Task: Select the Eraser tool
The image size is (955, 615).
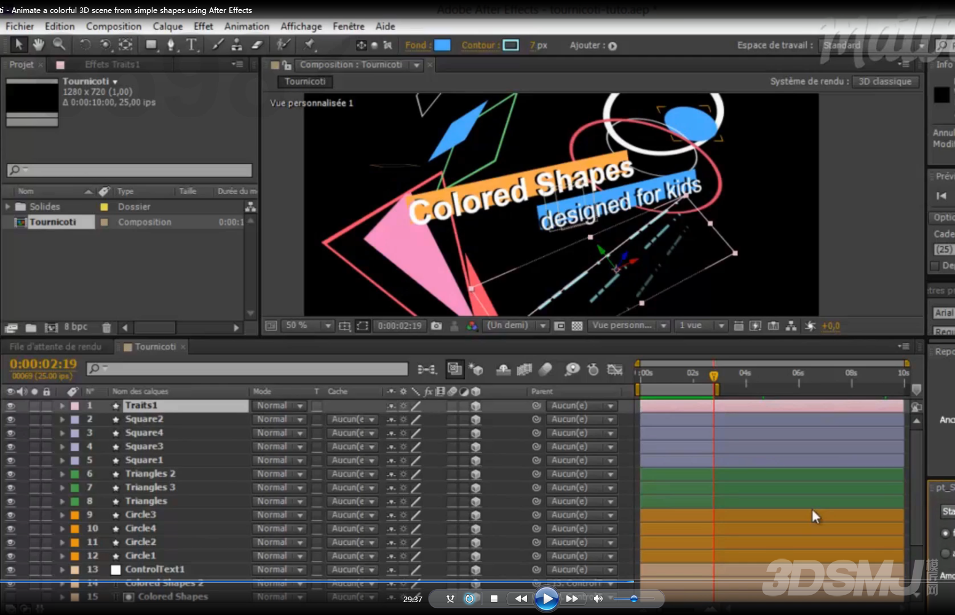Action: [257, 45]
